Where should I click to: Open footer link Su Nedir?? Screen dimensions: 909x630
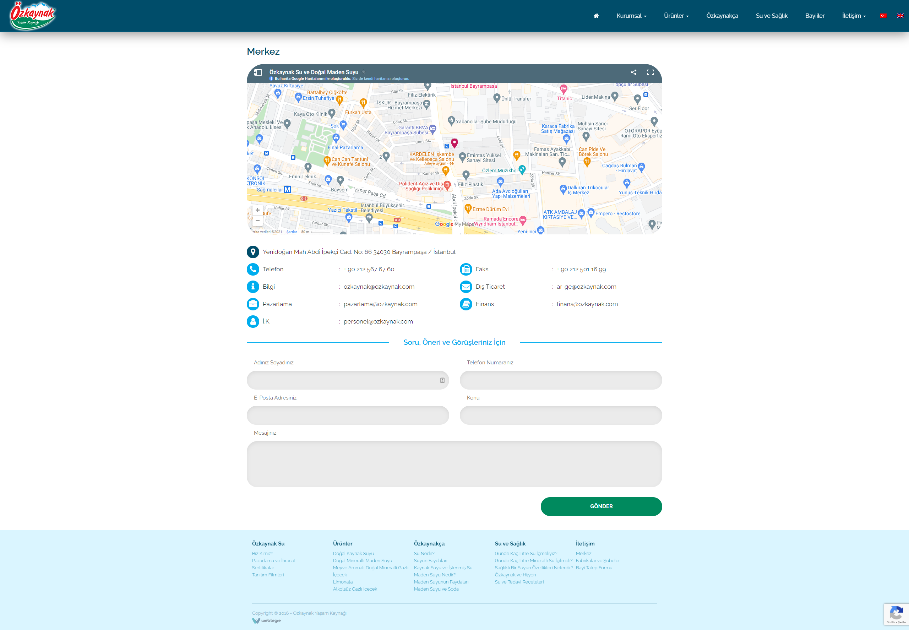(x=424, y=553)
